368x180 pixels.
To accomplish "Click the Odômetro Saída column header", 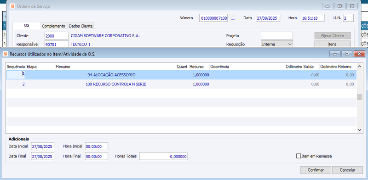I will (x=302, y=67).
